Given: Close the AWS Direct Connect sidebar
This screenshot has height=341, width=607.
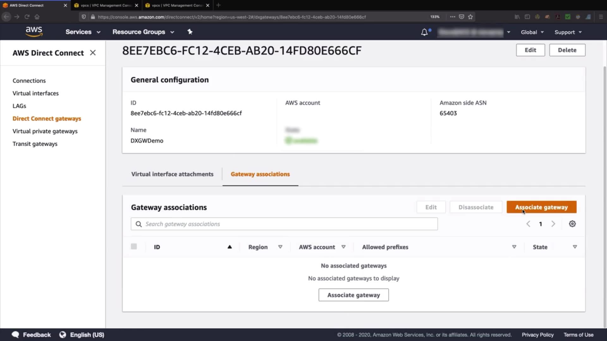Looking at the screenshot, I should point(93,53).
